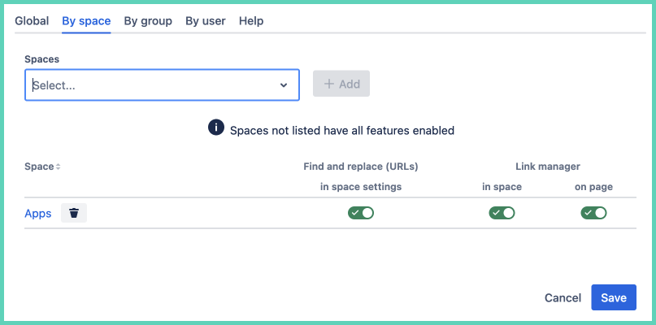Click the Link manager column header
This screenshot has width=656, height=325.
tap(547, 167)
